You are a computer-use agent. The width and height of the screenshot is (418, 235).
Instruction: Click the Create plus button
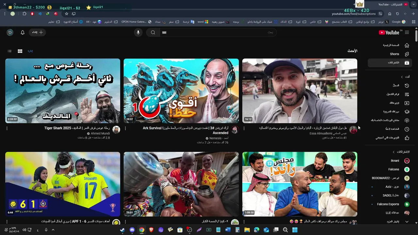37,32
